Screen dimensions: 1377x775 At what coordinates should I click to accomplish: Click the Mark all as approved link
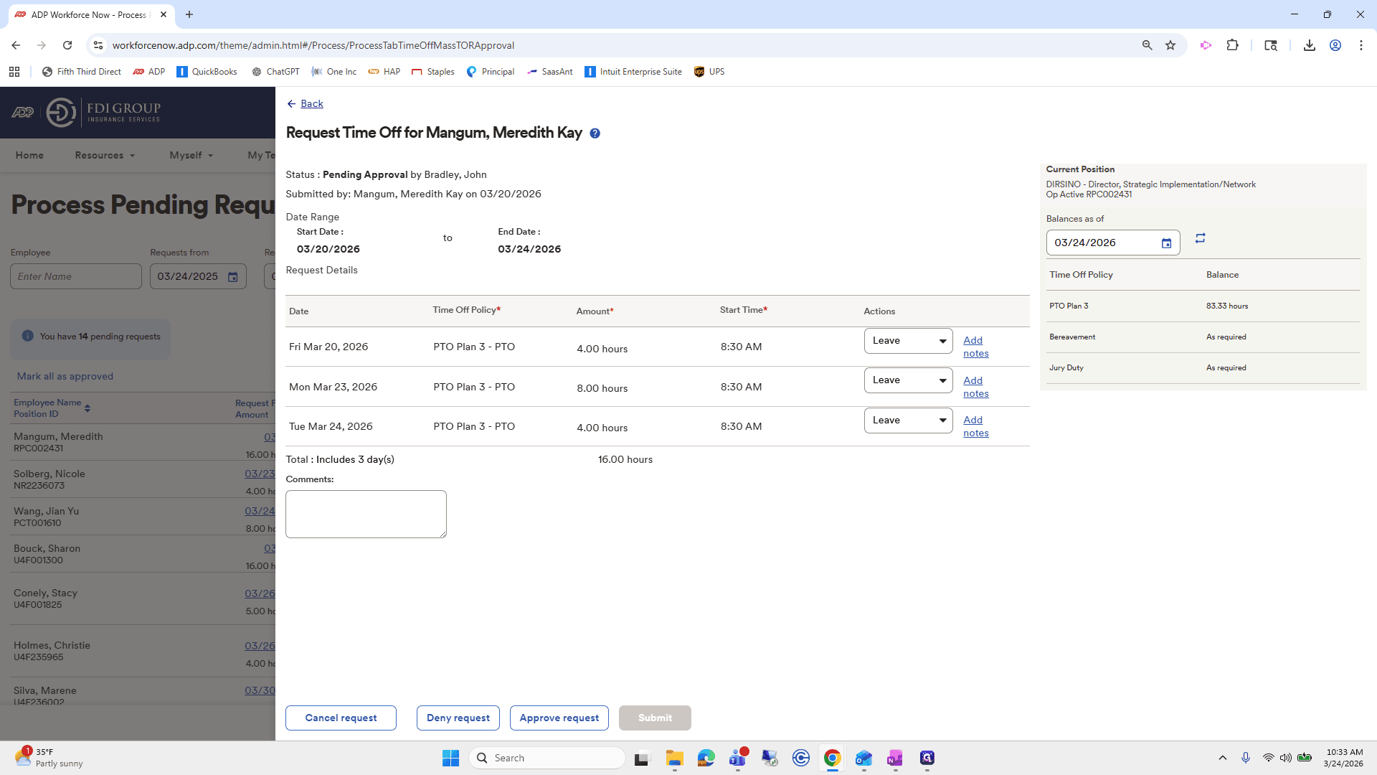pyautogui.click(x=65, y=377)
